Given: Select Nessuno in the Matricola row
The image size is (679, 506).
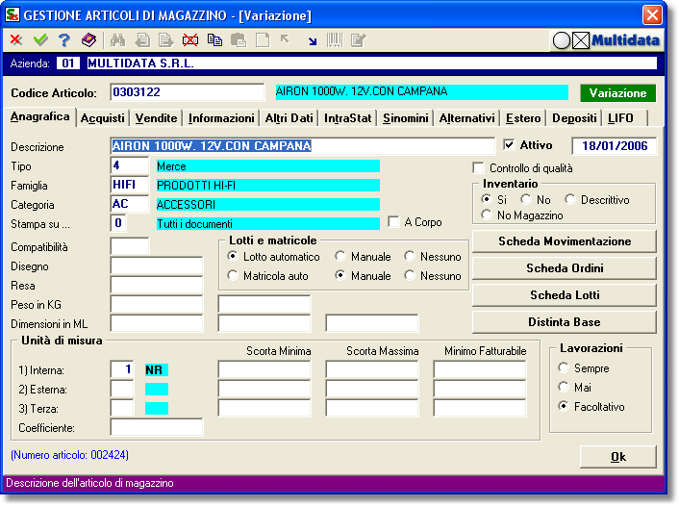Looking at the screenshot, I should [409, 275].
